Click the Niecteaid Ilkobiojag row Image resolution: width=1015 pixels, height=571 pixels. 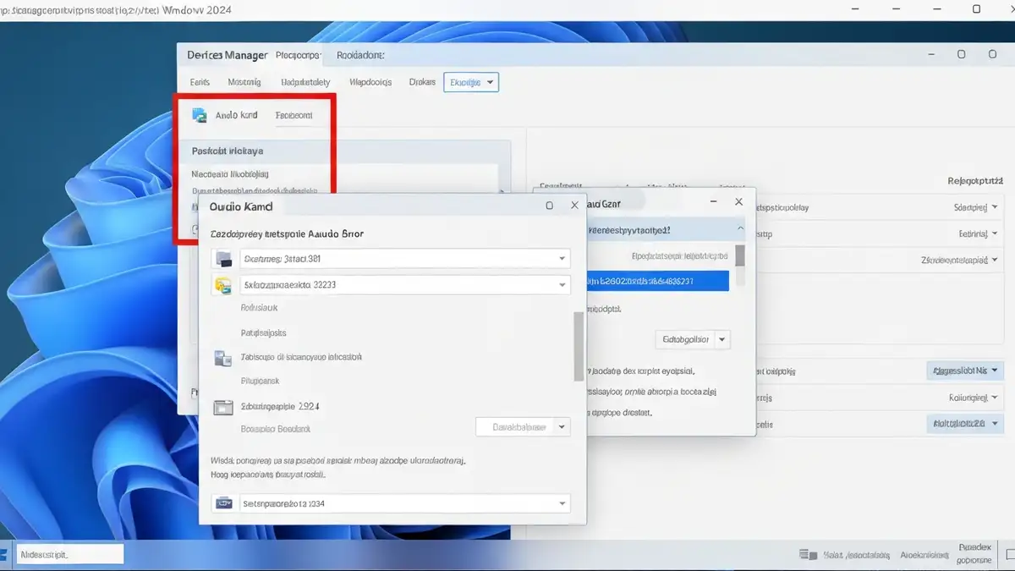tap(230, 173)
